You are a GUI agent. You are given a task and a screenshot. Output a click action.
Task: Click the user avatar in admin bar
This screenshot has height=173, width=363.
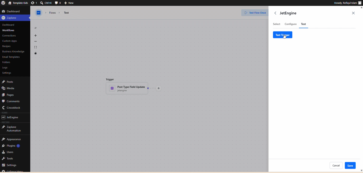pos(360,3)
